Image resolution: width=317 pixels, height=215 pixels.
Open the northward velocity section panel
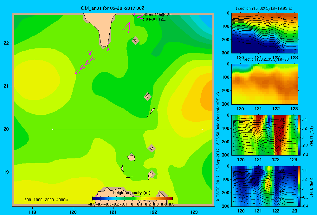pos(265,135)
